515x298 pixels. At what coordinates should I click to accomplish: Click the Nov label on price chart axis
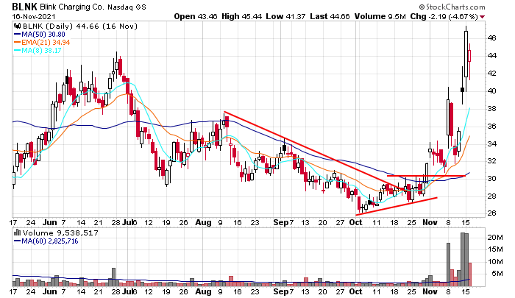430,222
